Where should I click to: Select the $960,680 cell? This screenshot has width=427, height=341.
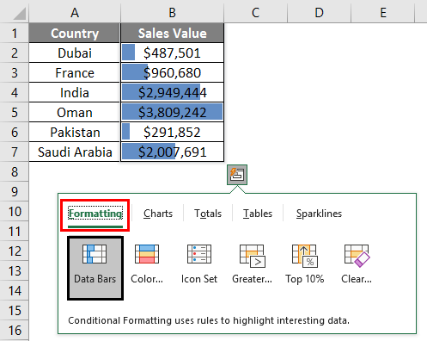click(x=172, y=72)
